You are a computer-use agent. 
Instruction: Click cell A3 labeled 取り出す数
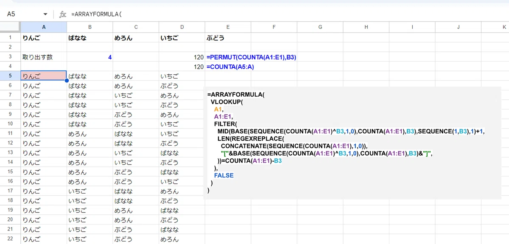tap(44, 57)
